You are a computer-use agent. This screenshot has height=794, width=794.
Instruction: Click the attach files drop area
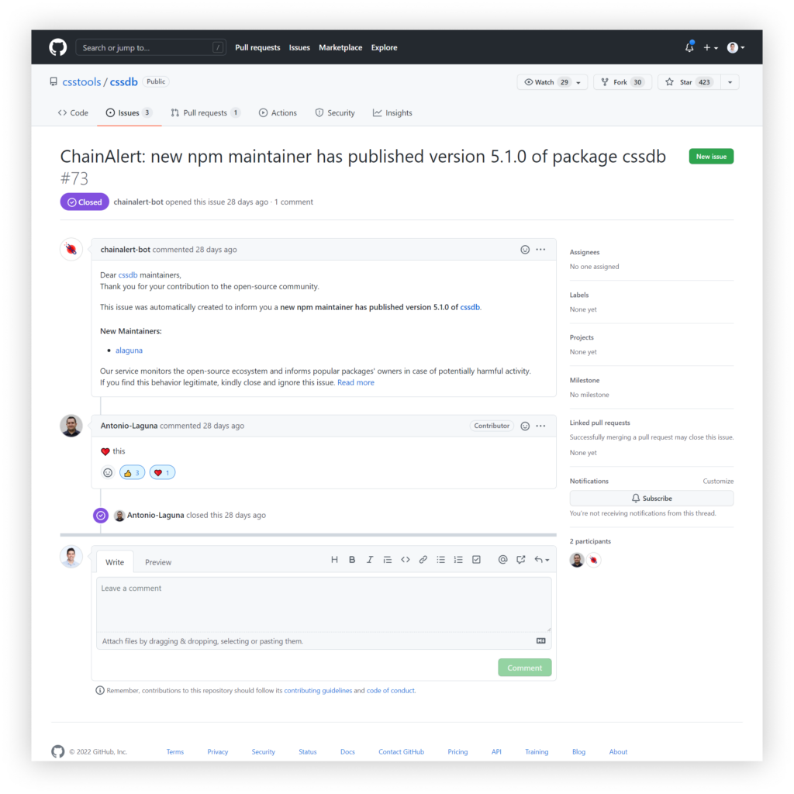323,641
